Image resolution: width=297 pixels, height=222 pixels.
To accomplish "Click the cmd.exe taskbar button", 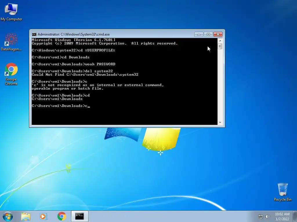I will [x=80, y=216].
